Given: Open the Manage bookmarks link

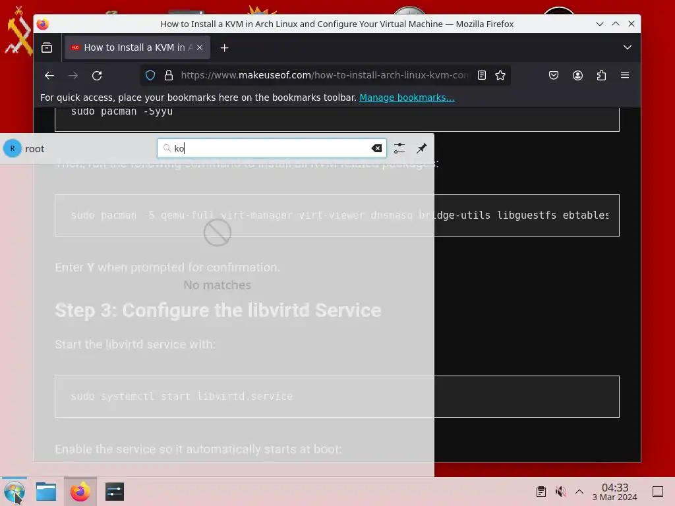Looking at the screenshot, I should (407, 98).
